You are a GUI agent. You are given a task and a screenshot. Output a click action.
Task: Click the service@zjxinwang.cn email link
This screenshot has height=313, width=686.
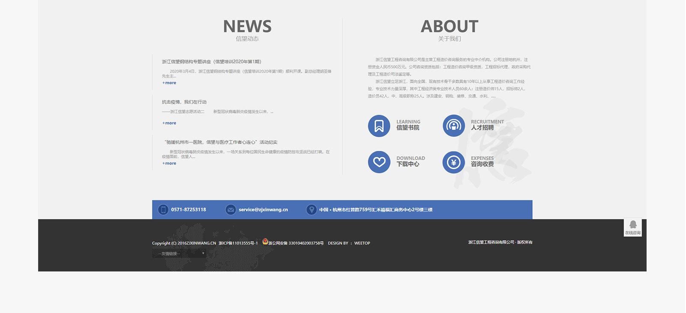[263, 210]
